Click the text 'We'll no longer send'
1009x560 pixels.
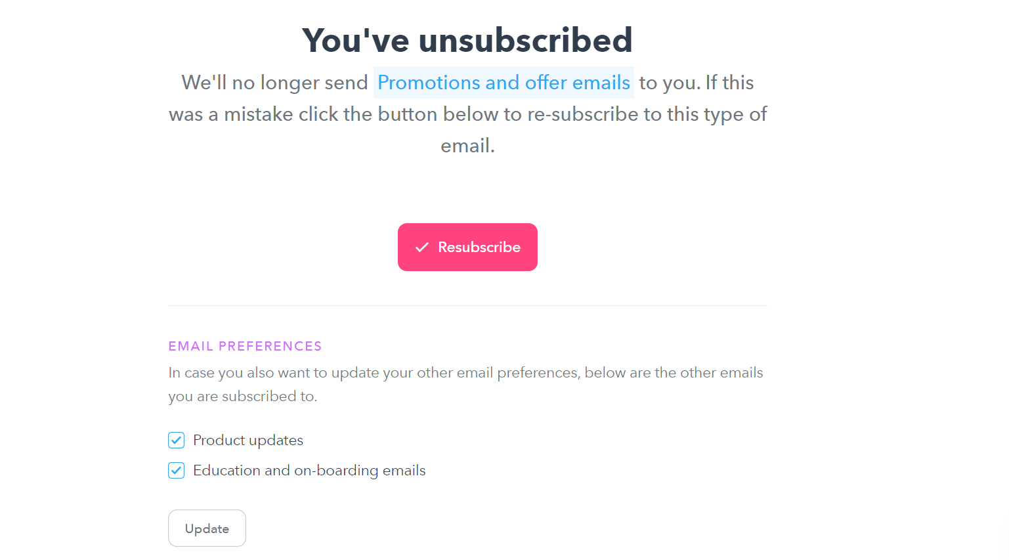[x=274, y=83]
